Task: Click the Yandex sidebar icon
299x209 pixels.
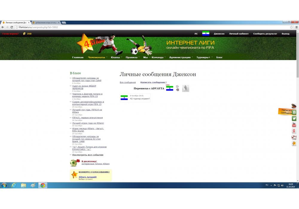Action: 294,131
